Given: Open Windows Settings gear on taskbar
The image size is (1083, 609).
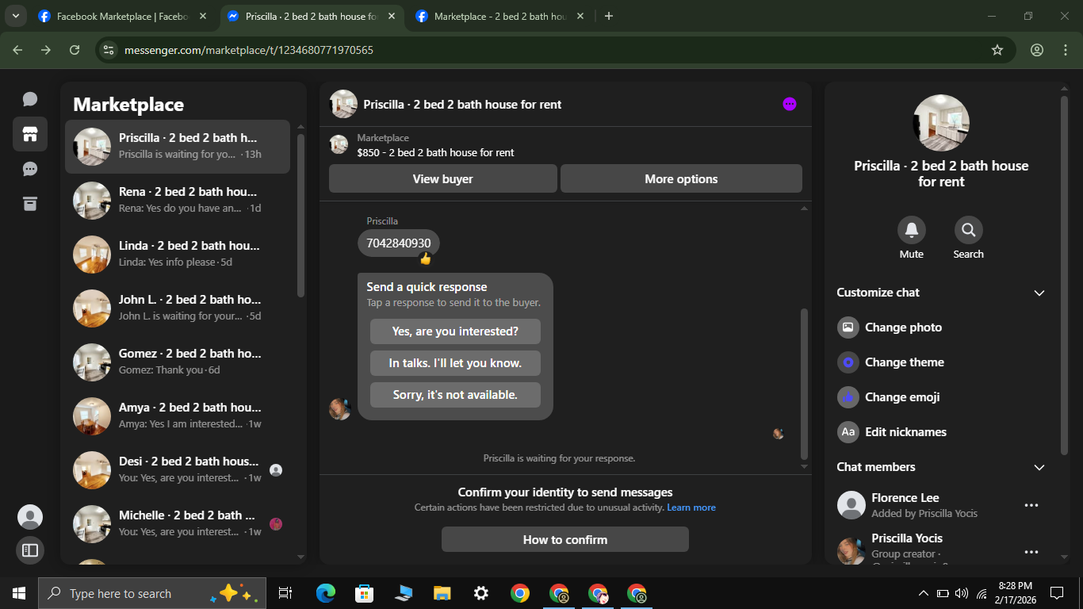Looking at the screenshot, I should tap(481, 593).
